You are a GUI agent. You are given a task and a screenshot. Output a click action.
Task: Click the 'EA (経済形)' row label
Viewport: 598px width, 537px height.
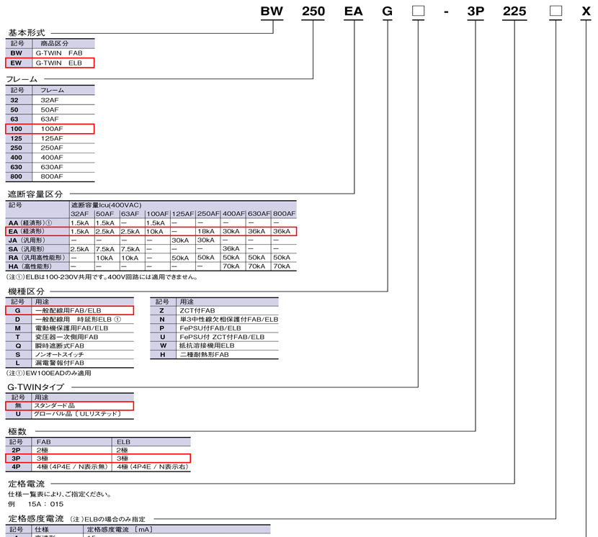click(27, 231)
